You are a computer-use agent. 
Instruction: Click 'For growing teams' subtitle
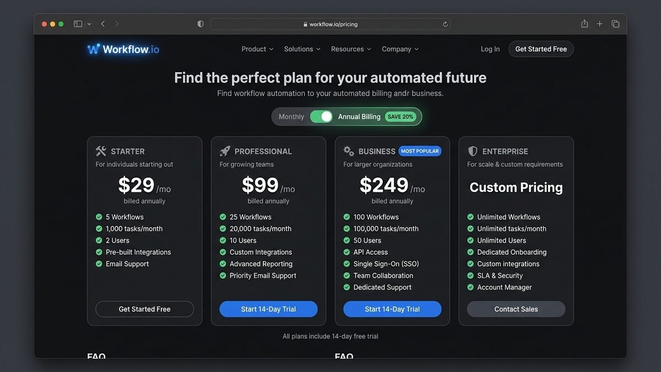tap(247, 164)
